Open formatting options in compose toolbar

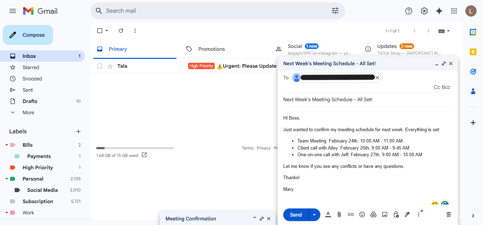(328, 214)
